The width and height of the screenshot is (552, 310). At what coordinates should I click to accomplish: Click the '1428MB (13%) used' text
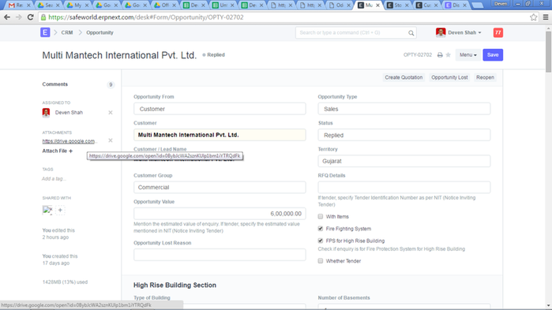click(x=65, y=282)
